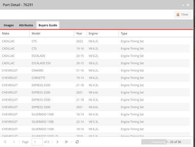Sort by the Type column header

click(156, 34)
